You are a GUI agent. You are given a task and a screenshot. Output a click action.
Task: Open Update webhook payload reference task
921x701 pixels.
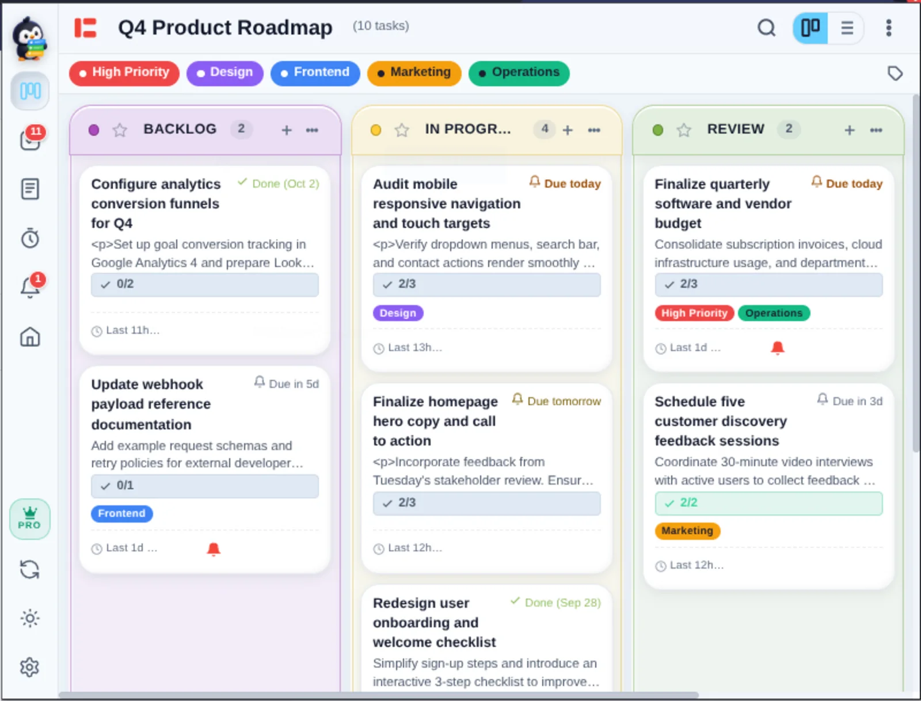tap(151, 404)
